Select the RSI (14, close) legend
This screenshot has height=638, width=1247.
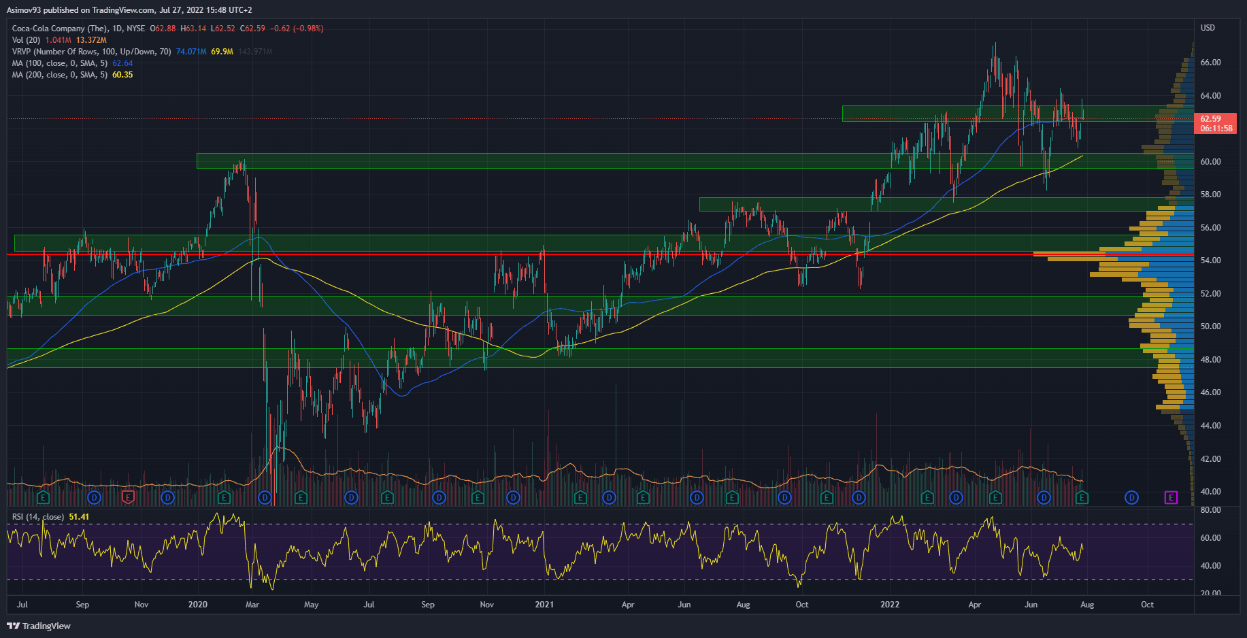tap(38, 517)
